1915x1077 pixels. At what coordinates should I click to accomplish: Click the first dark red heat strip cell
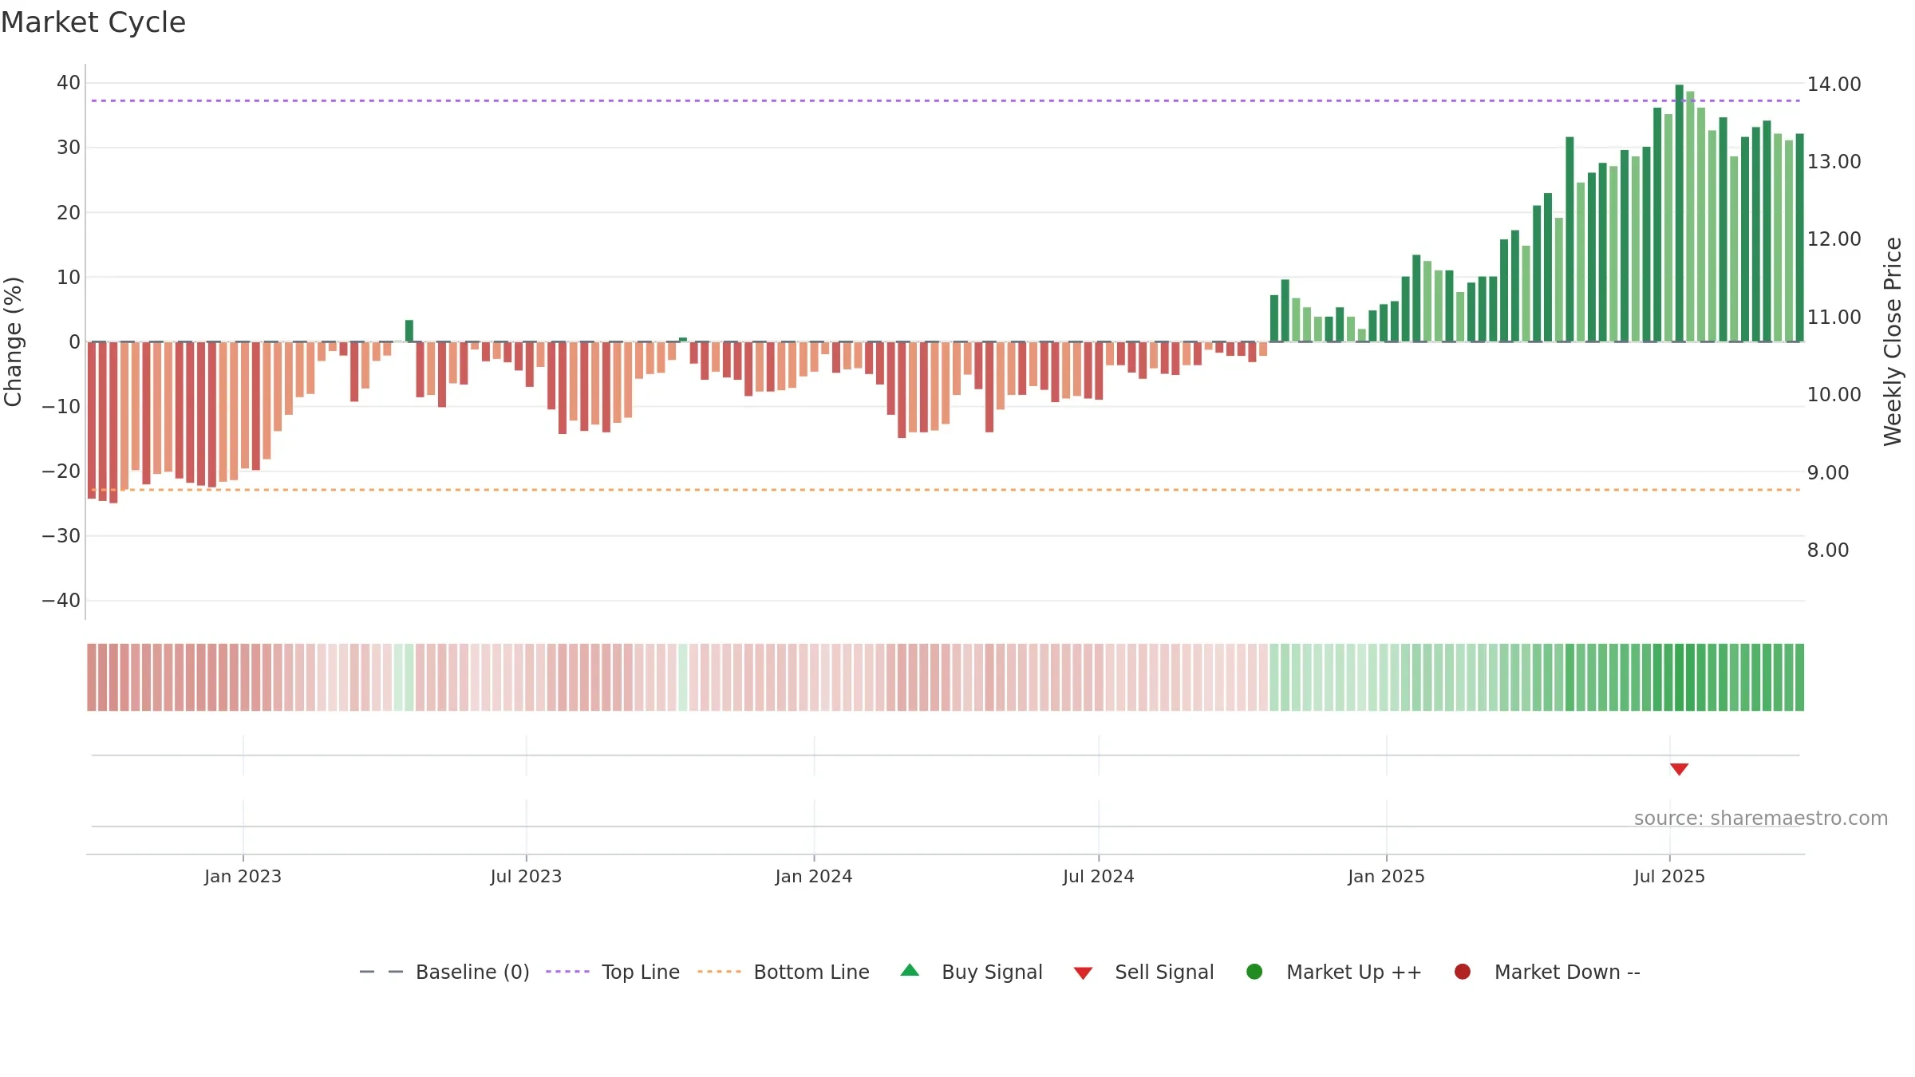point(92,677)
